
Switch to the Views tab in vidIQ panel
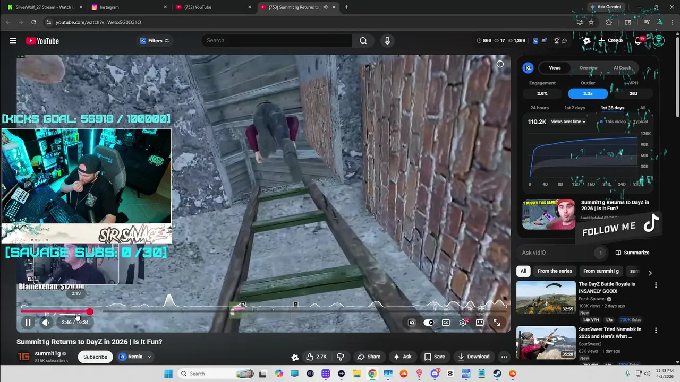pos(555,68)
